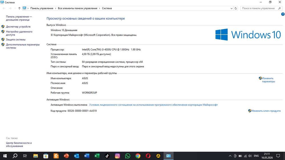Launch PowerPoint from the taskbar
Screen dimensions: 285x160
[66, 156]
